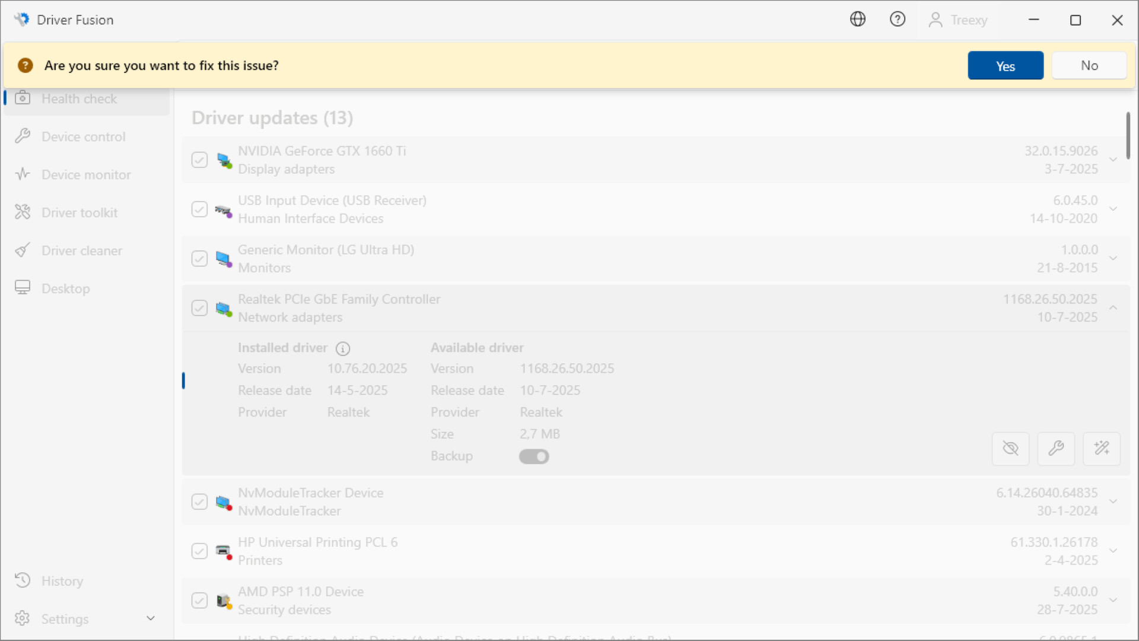This screenshot has height=641, width=1139.
Task: Select the Device control panel
Action: pos(83,136)
